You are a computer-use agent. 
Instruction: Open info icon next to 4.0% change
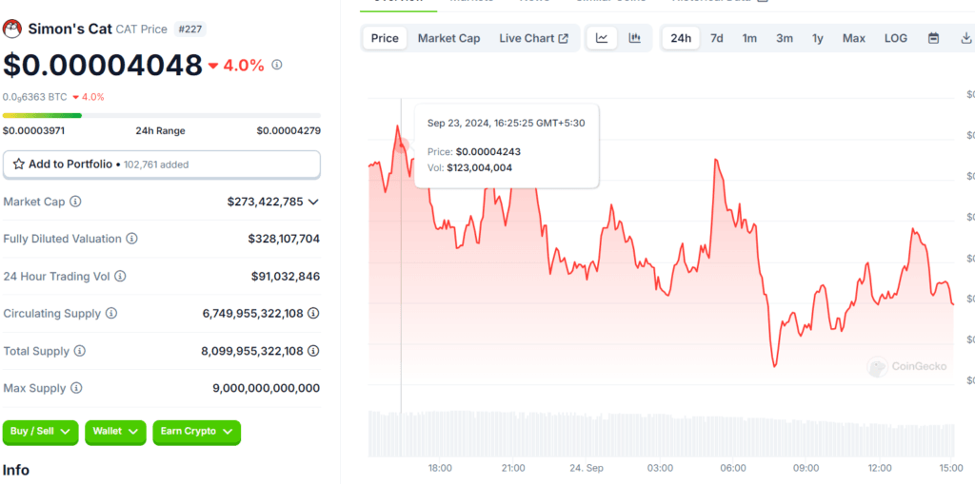277,65
